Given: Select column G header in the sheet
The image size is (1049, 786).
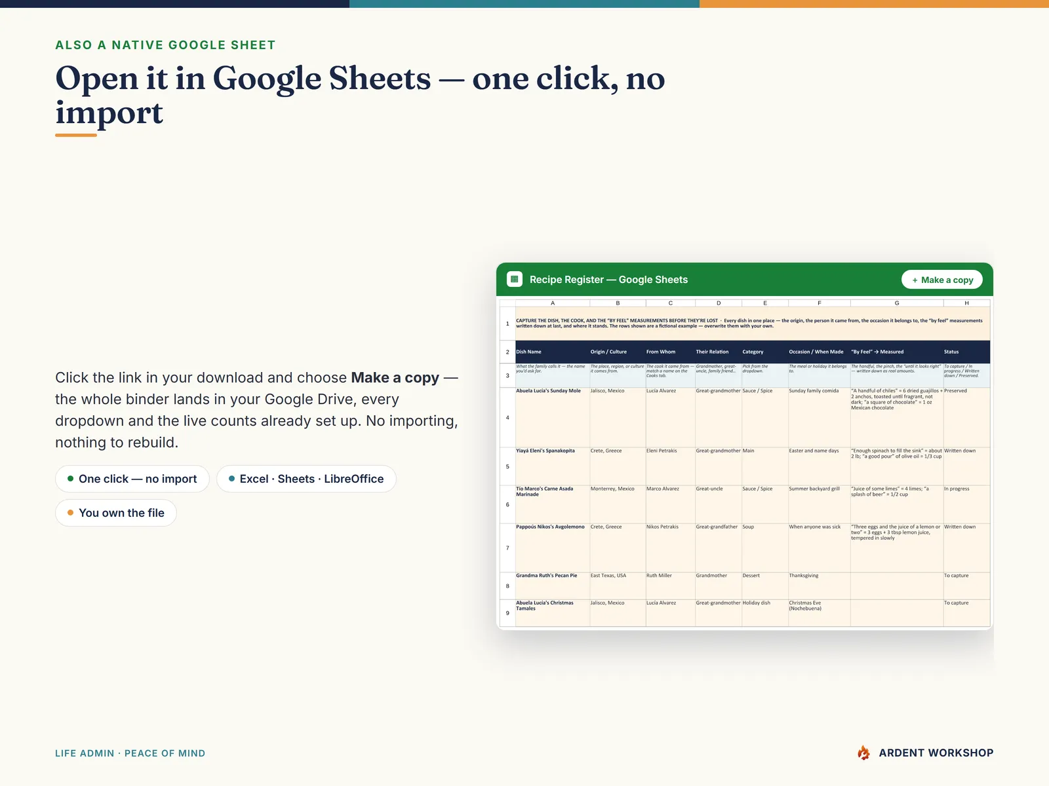Looking at the screenshot, I should [x=896, y=303].
